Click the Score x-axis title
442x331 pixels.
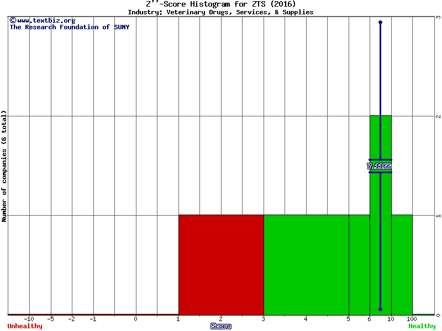click(221, 326)
